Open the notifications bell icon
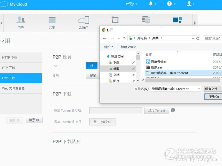 pos(151,4)
